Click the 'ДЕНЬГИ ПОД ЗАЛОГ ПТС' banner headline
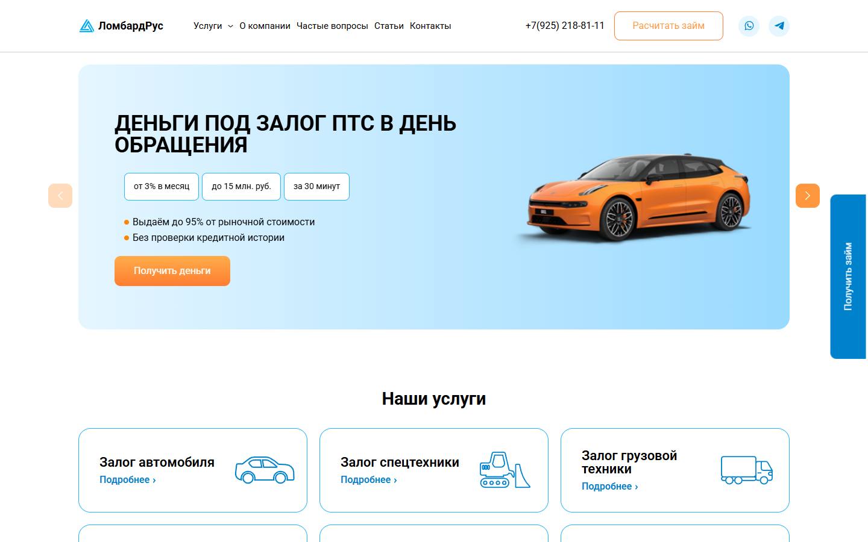Screen dimensions: 868x542 click(285, 134)
